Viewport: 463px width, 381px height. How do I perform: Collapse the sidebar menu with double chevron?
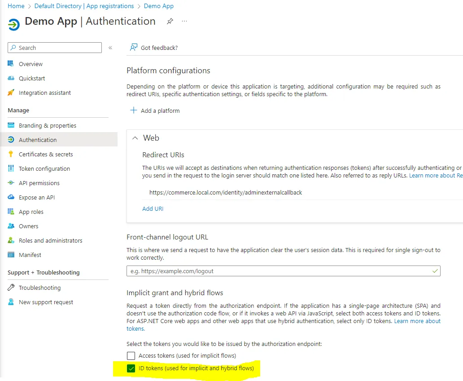110,48
